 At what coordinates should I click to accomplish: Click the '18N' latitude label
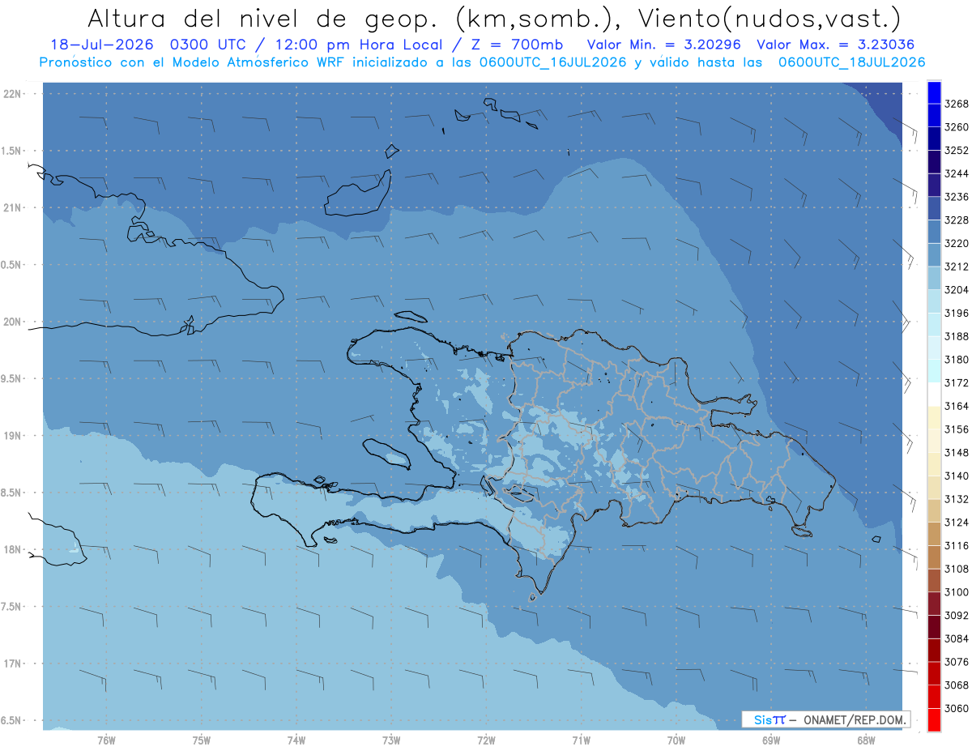[12, 549]
